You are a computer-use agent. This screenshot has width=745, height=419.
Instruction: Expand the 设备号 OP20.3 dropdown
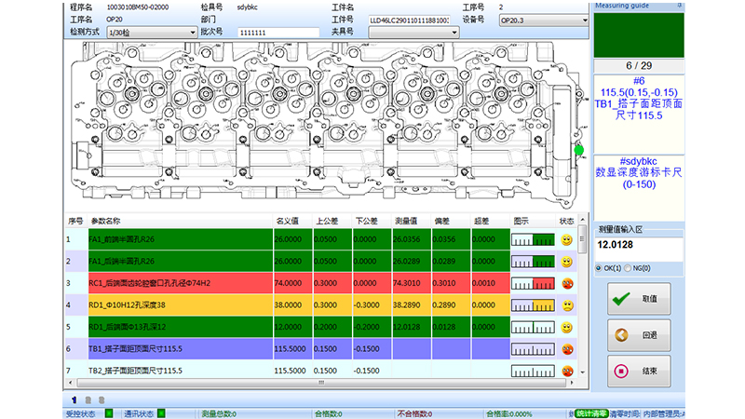[541, 19]
